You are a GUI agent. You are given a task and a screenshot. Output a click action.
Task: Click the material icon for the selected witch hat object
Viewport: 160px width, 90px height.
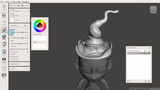pyautogui.click(x=145, y=53)
